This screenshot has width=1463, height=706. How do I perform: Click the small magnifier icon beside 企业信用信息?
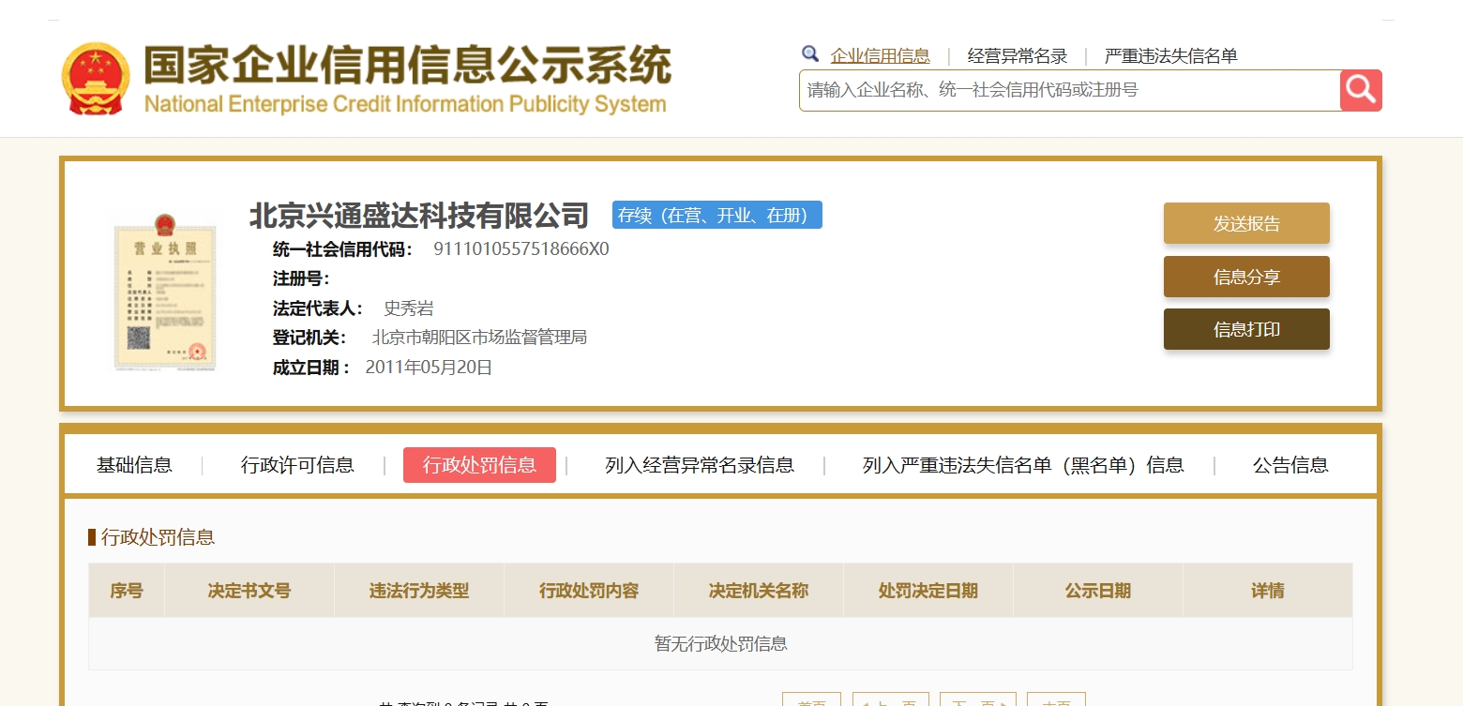pos(810,54)
